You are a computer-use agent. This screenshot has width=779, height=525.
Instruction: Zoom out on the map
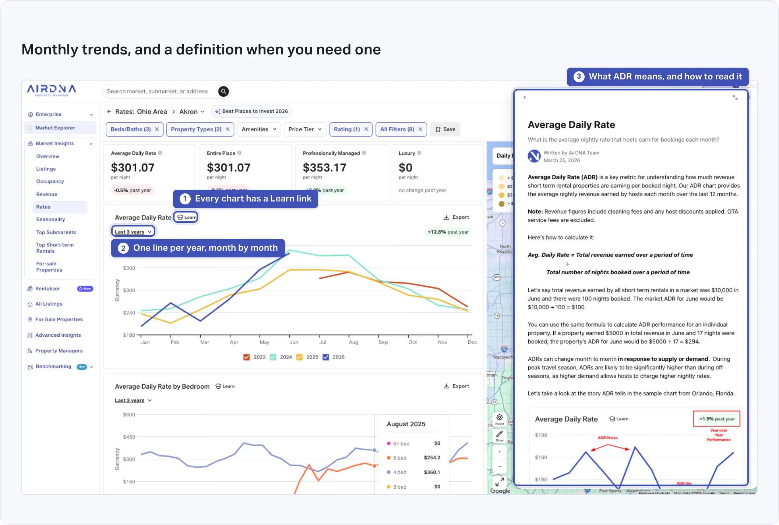point(500,466)
